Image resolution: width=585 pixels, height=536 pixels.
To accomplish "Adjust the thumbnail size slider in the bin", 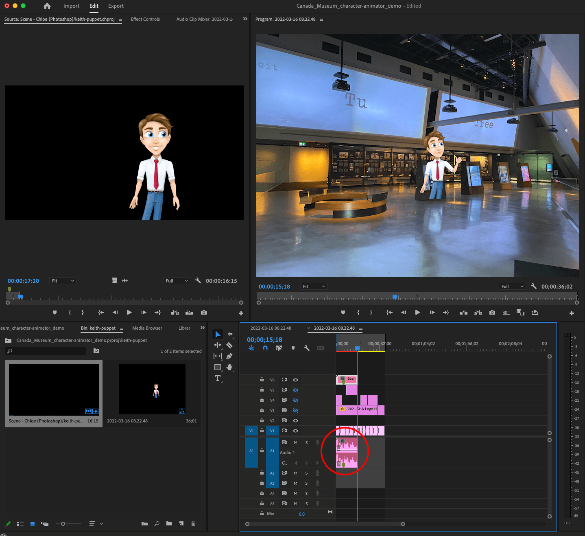I will coord(63,524).
